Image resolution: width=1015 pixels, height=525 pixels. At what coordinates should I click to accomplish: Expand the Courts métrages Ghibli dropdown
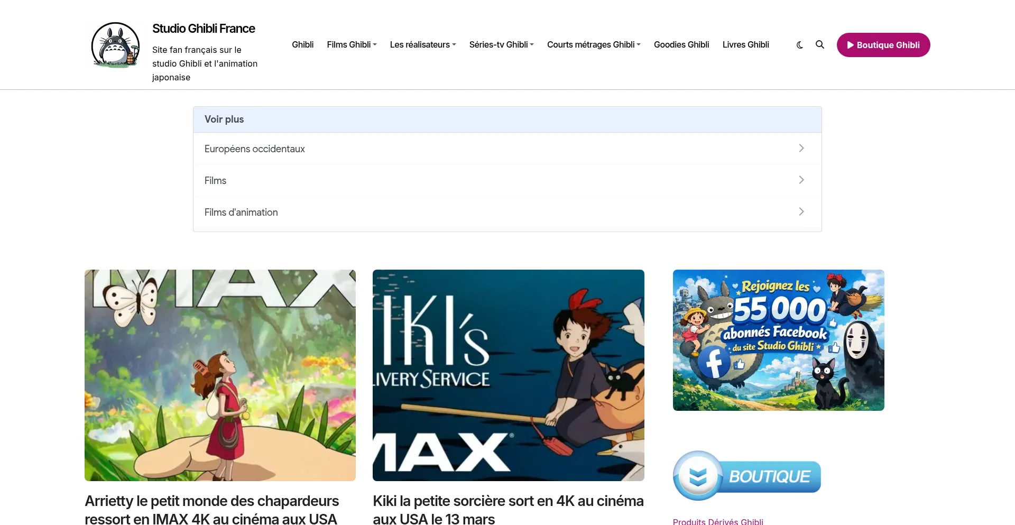[594, 44]
